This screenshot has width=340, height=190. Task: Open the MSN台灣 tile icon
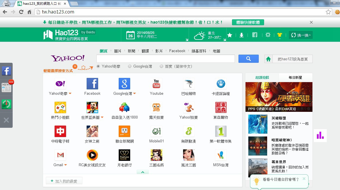[221, 155]
